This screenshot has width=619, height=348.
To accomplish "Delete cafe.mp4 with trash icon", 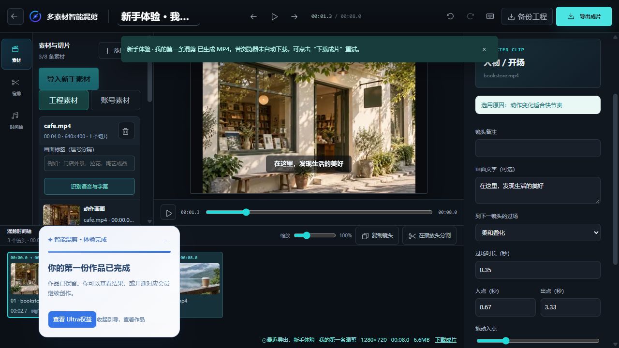I will point(126,131).
